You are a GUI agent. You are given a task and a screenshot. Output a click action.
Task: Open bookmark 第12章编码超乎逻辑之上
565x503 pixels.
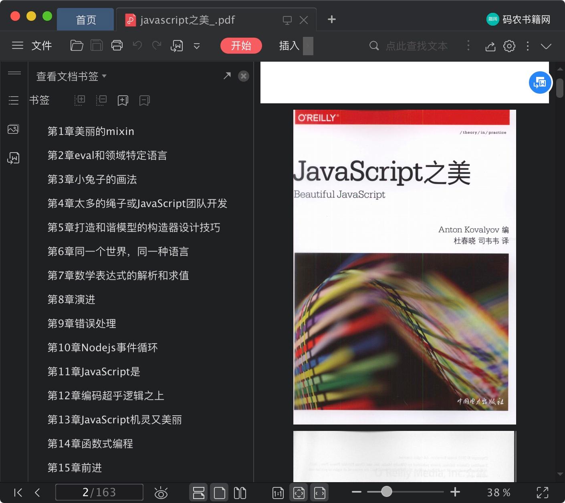pyautogui.click(x=106, y=396)
